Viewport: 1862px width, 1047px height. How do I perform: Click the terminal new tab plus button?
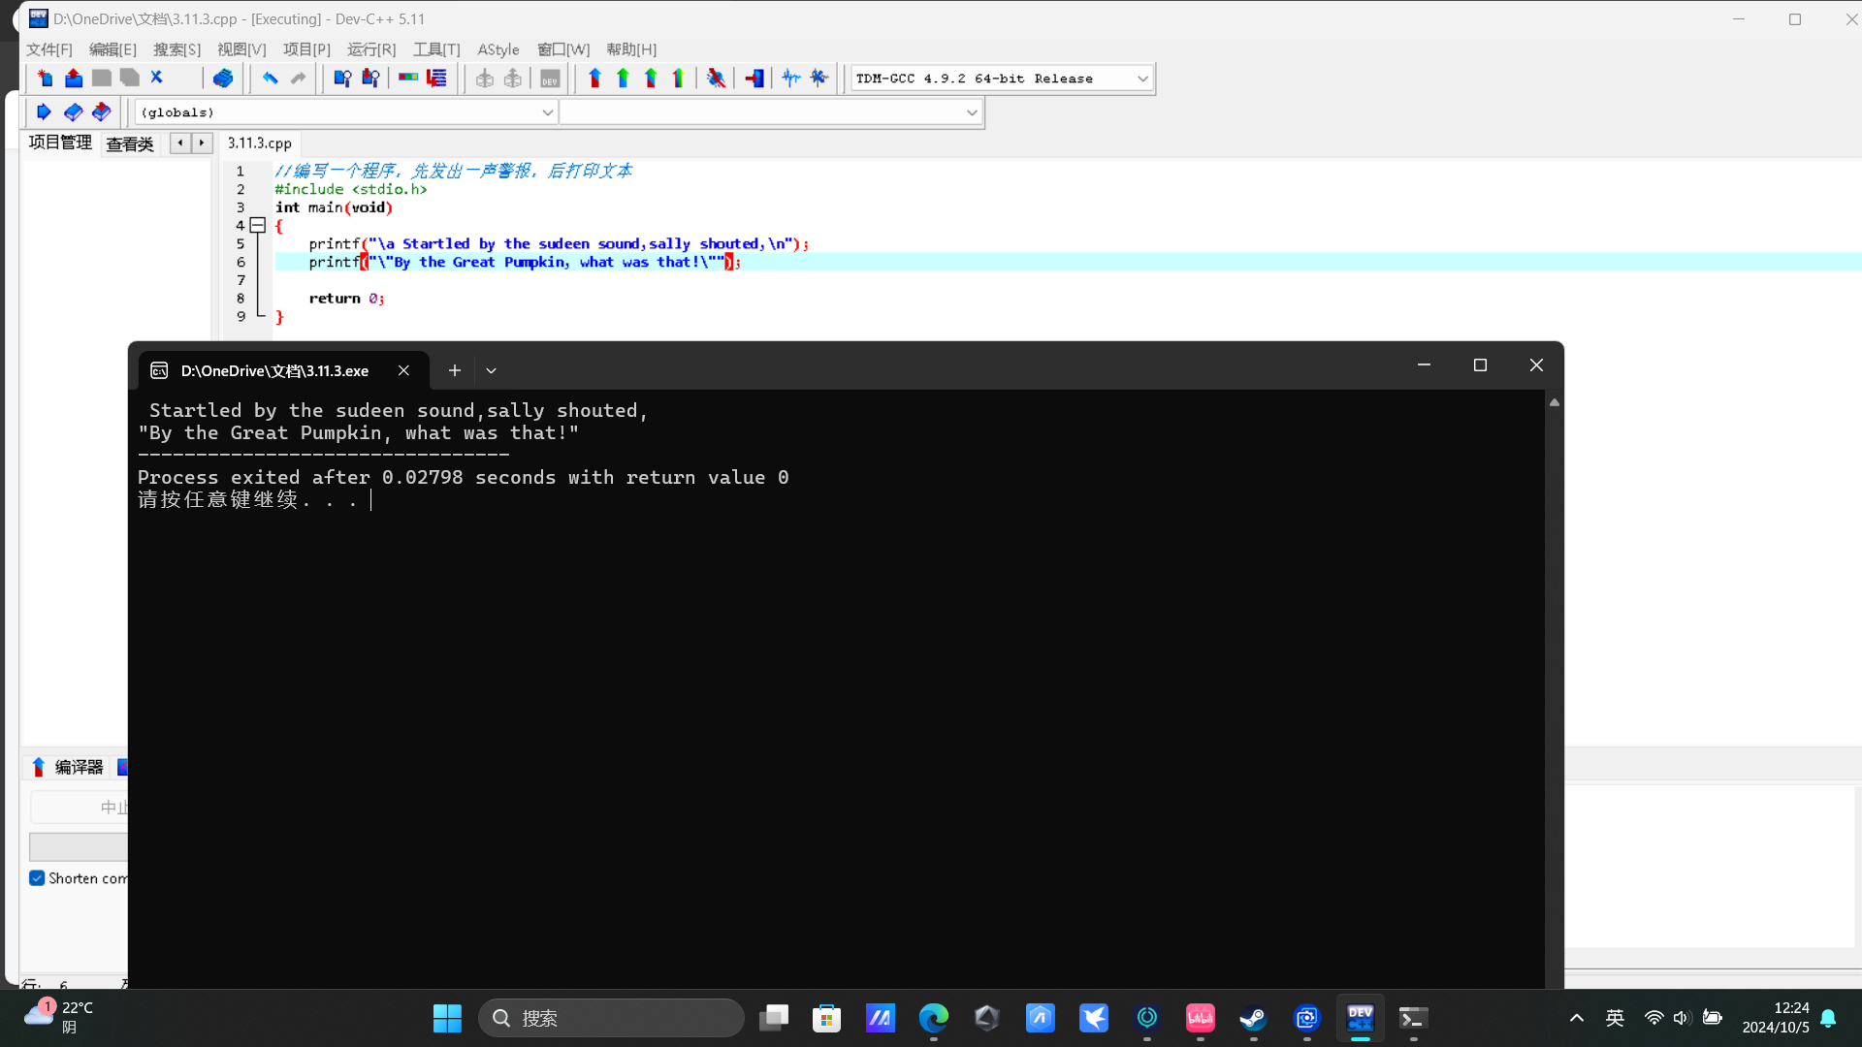point(454,370)
